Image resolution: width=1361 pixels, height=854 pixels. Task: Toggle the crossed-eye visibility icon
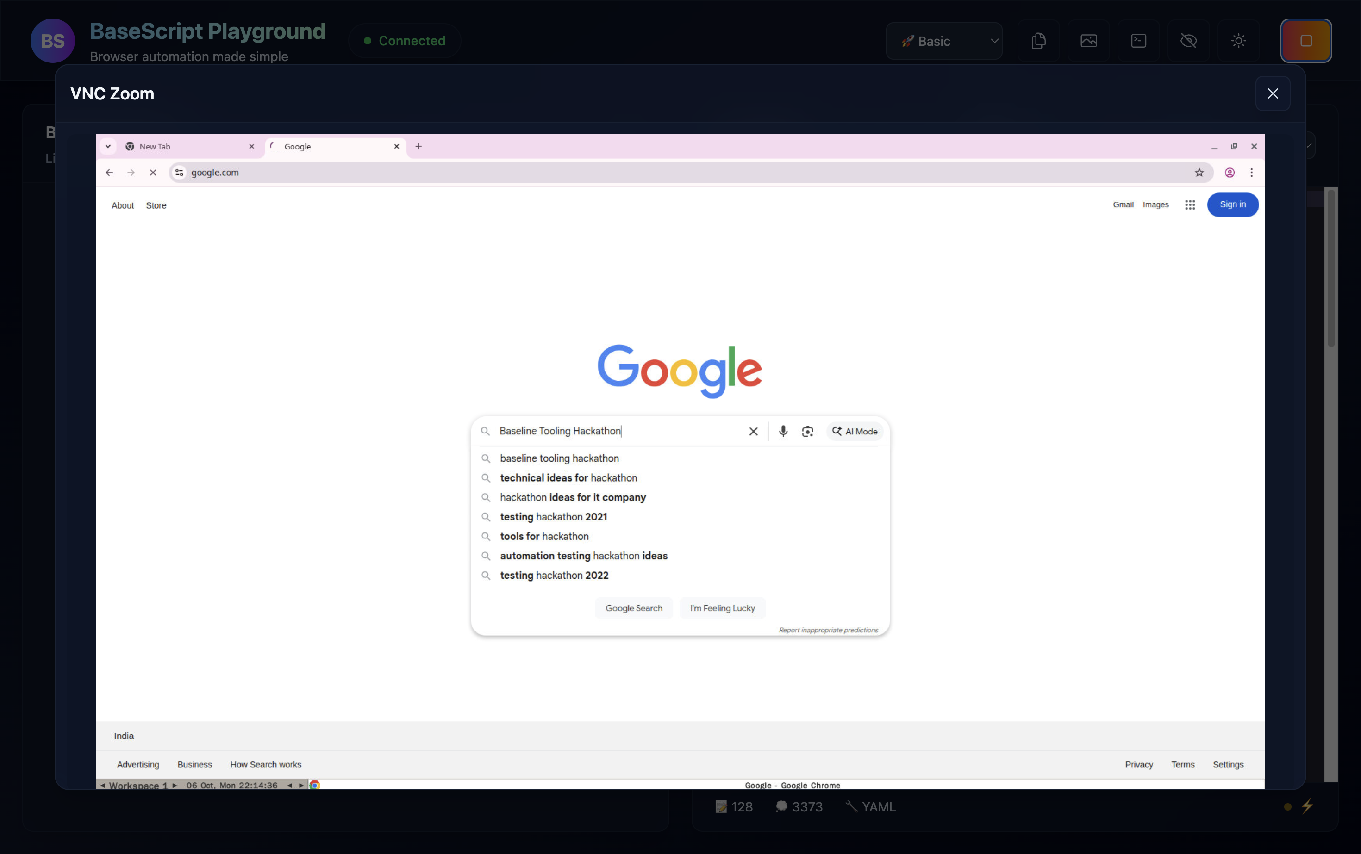(x=1189, y=41)
